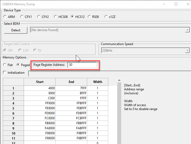
Task: Click End cell FEBFFF
Action: (x=71, y=108)
